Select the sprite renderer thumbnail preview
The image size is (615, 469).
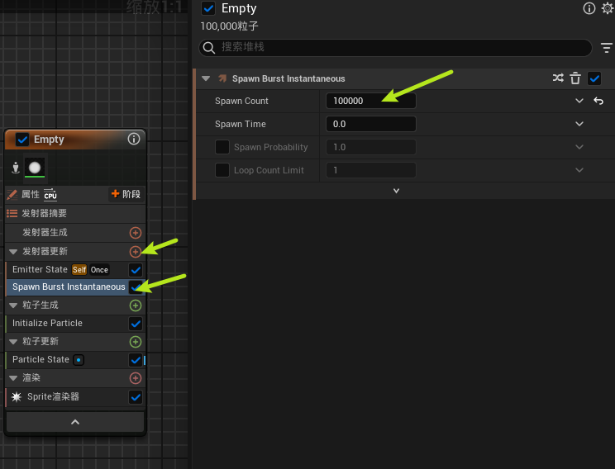point(35,168)
